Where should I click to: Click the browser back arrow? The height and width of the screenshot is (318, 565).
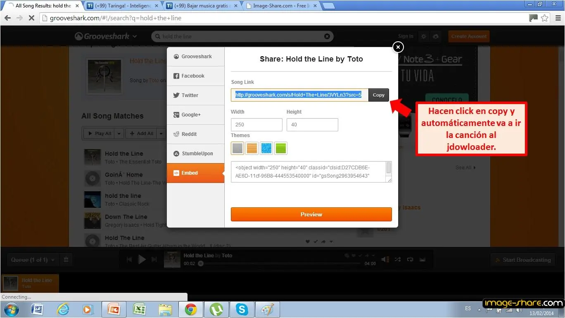click(7, 18)
